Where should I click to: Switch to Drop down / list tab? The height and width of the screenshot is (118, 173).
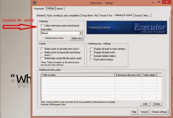[90, 16]
